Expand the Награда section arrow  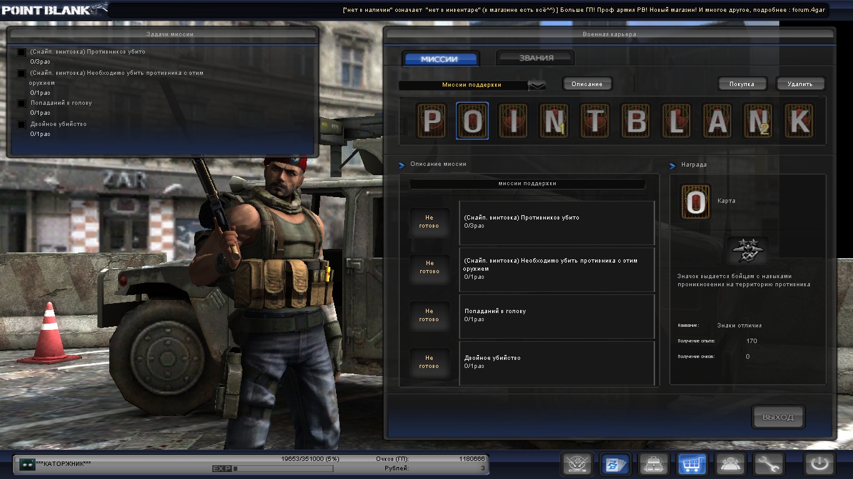pos(673,165)
